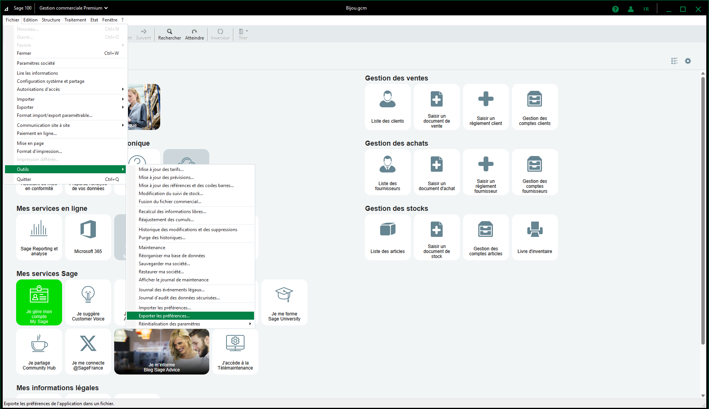Open Gestion des comptes articles tile
709x409 pixels.
[486, 237]
